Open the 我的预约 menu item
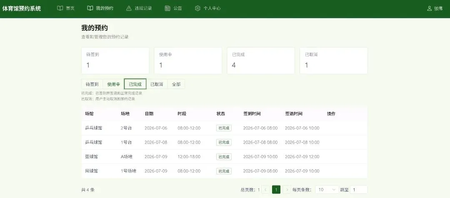Viewport: 450px width, 198px height. coord(100,8)
